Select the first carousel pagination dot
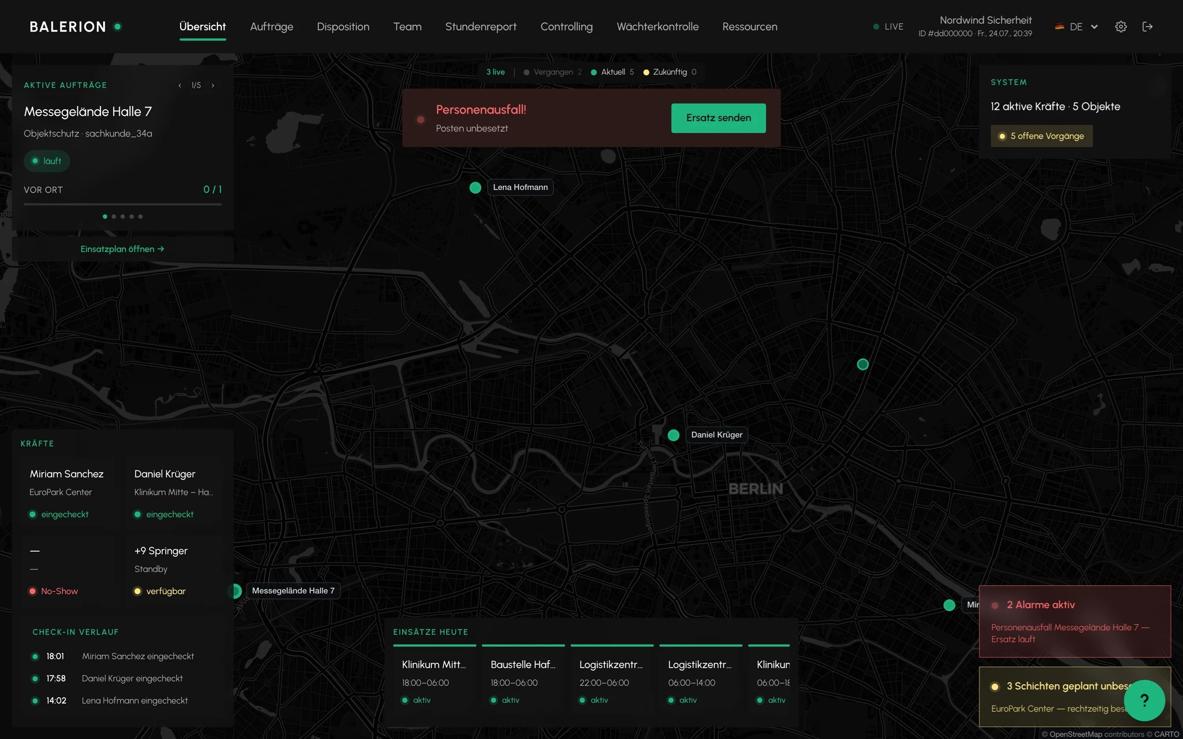This screenshot has width=1183, height=739. point(105,216)
